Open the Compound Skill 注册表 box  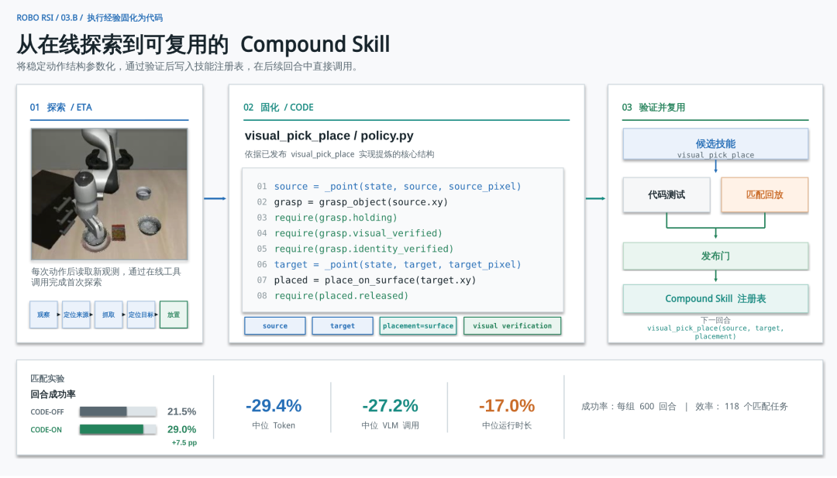click(x=715, y=299)
